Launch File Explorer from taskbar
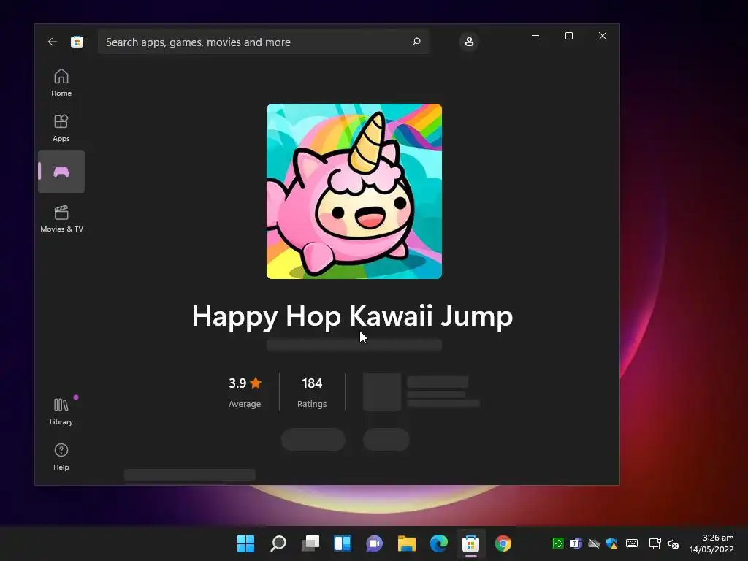This screenshot has height=561, width=748. point(406,543)
